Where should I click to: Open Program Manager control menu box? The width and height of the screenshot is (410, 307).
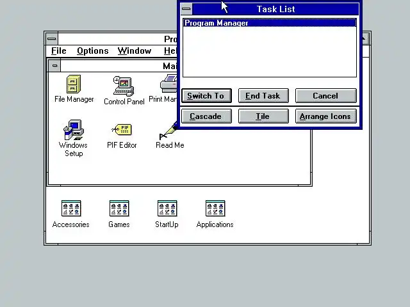(52, 39)
